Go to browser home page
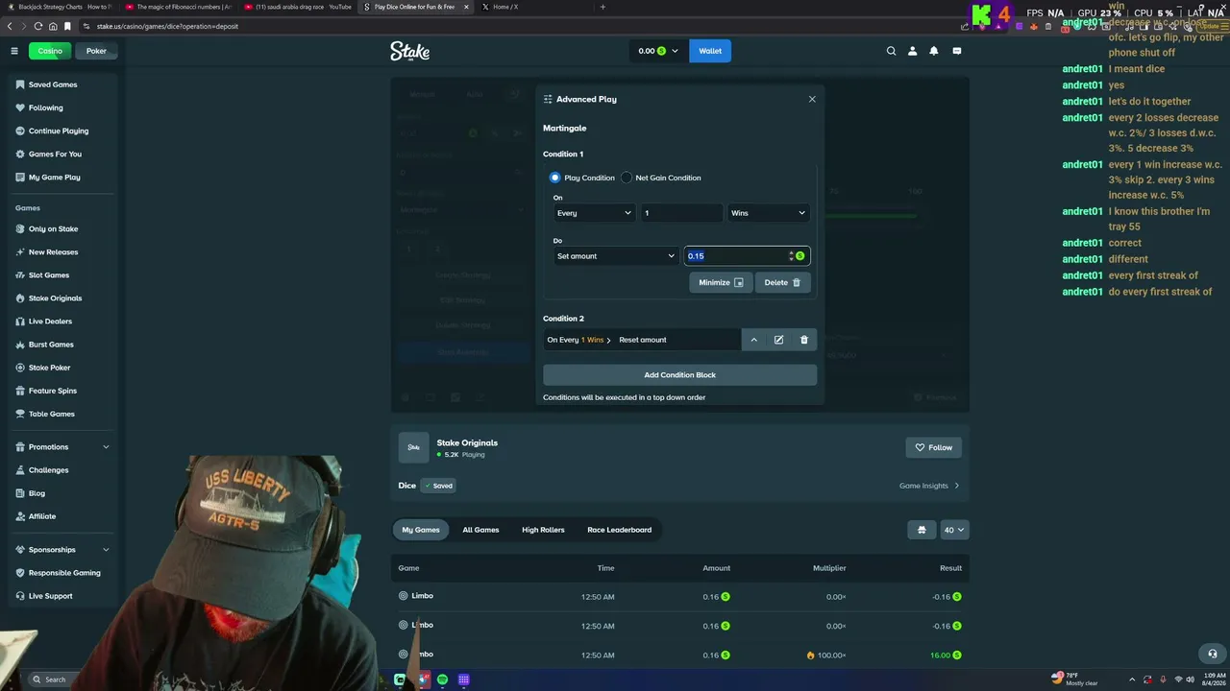The image size is (1230, 691). click(x=53, y=26)
